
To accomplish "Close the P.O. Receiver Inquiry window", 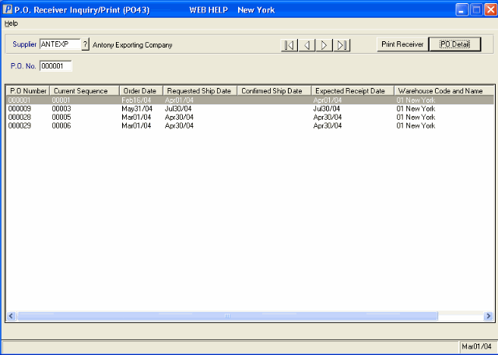I will [491, 10].
